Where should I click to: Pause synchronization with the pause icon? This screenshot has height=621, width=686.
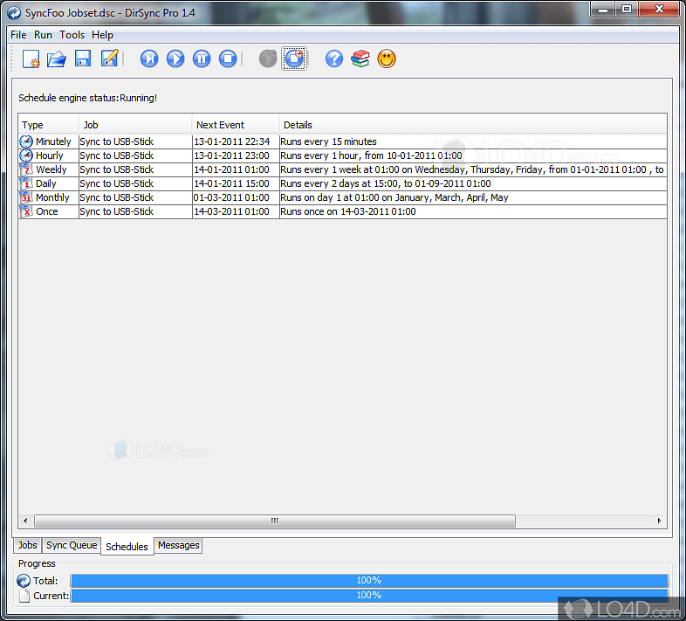point(202,59)
